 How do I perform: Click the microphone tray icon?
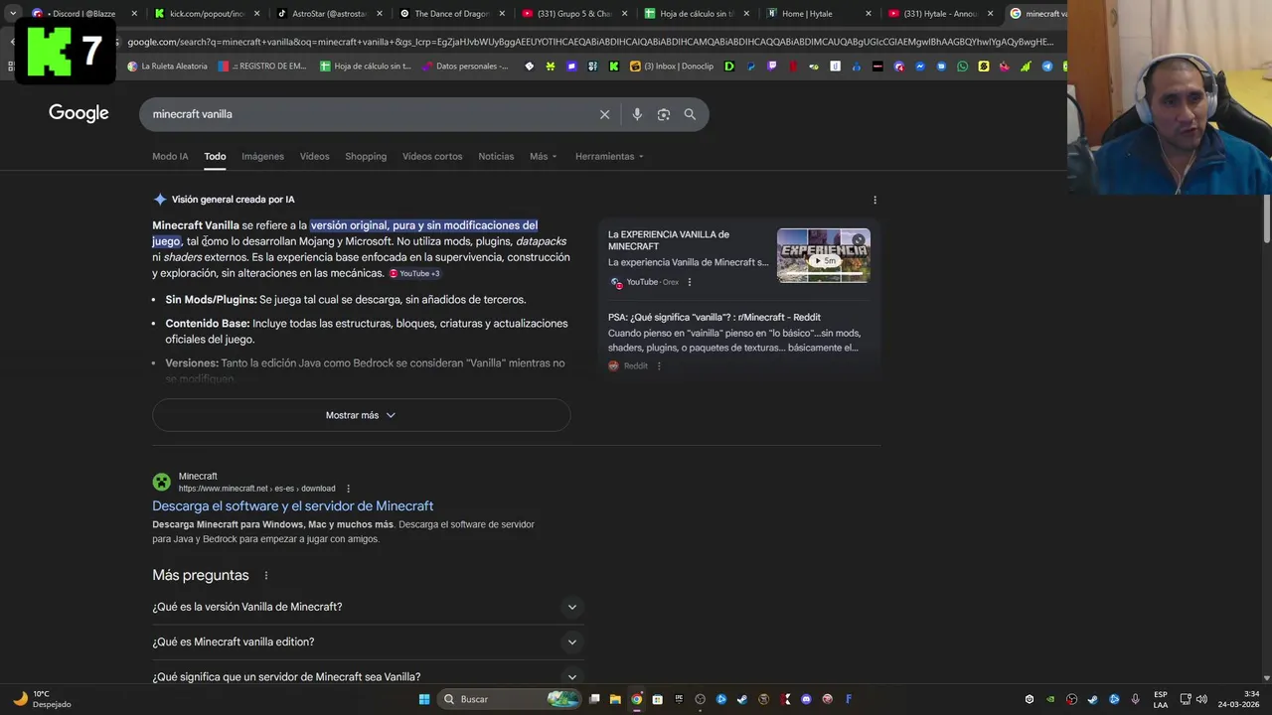(1136, 699)
